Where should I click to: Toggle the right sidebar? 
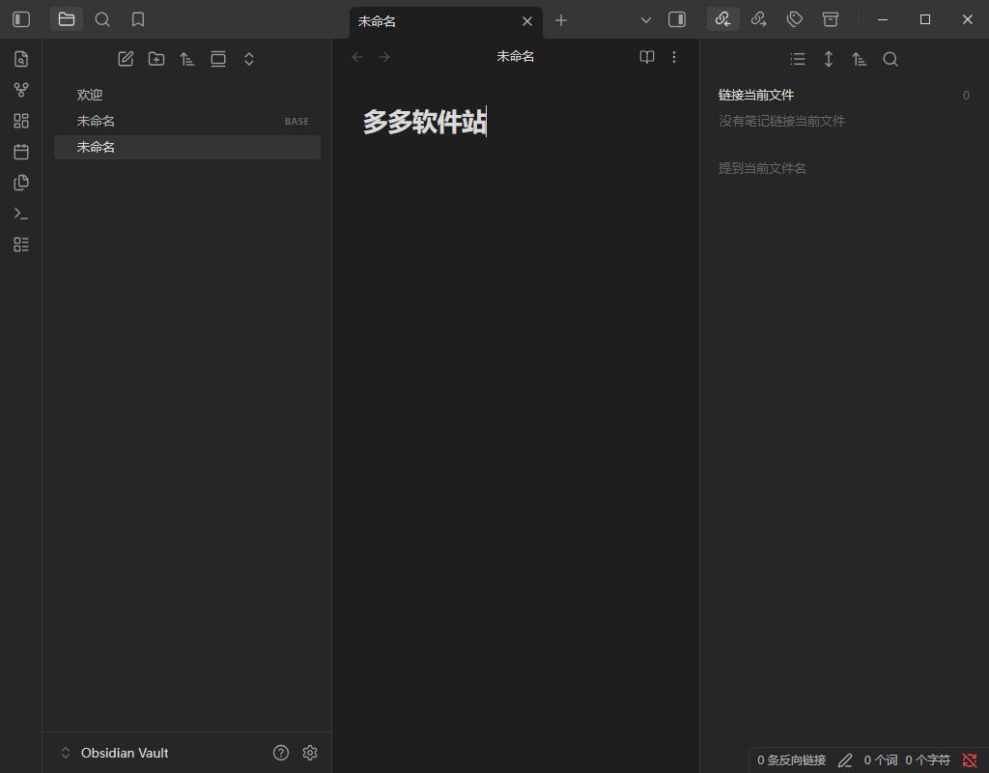[x=677, y=19]
